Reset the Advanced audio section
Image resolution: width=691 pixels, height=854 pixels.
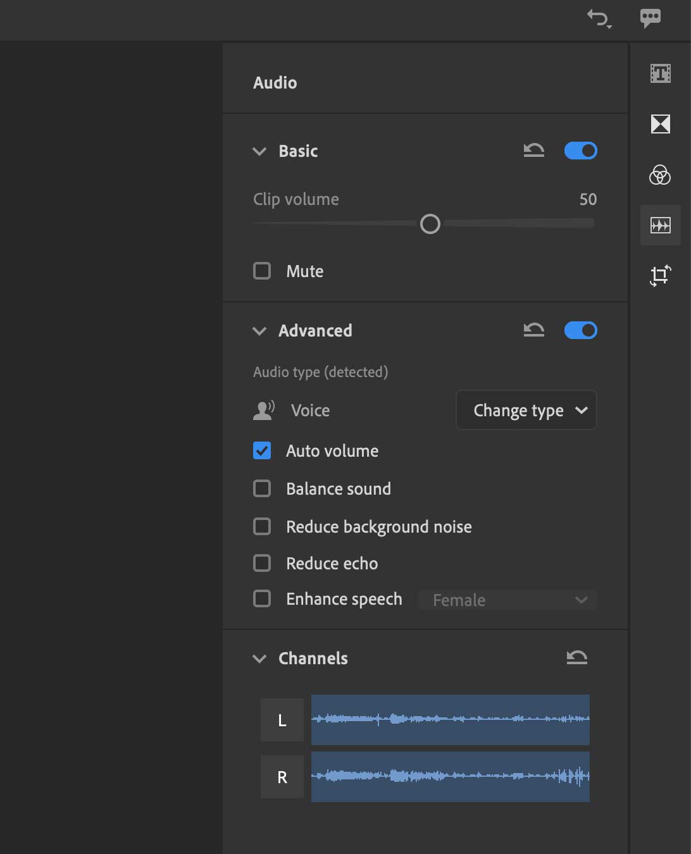534,330
